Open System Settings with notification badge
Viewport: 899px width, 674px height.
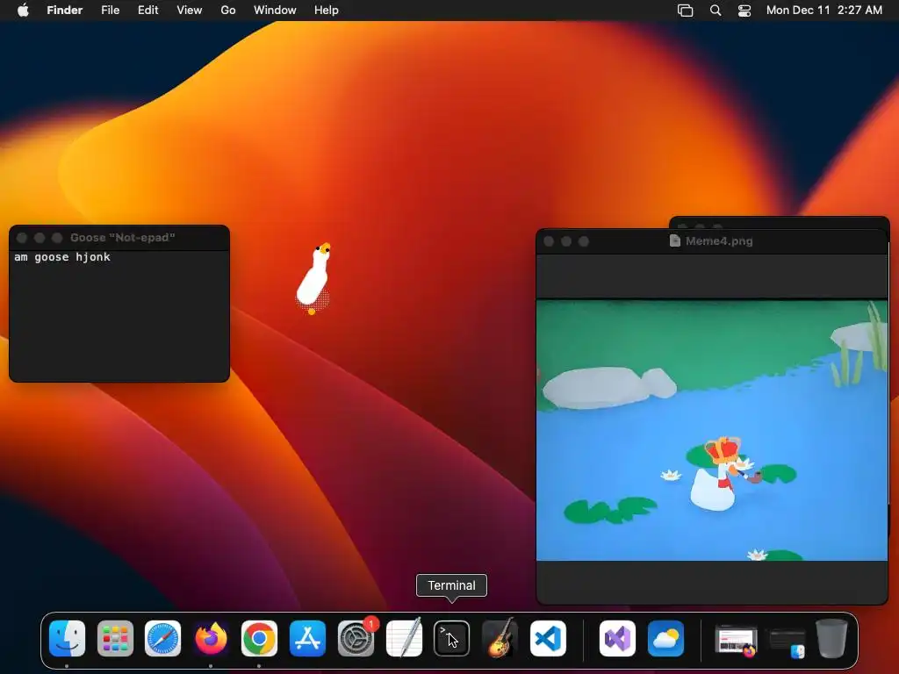tap(356, 639)
